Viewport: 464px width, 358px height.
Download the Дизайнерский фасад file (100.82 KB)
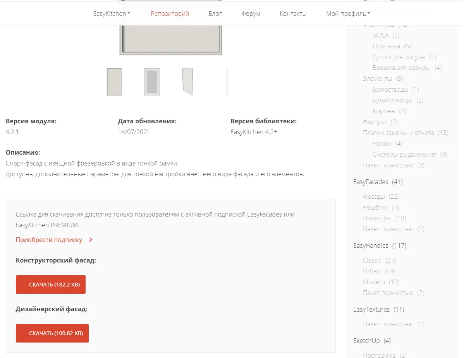(52, 333)
